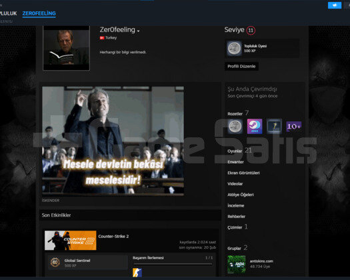Screen dimensions: 350x280
Task: Open the Rehberler link
Action: coord(237,217)
